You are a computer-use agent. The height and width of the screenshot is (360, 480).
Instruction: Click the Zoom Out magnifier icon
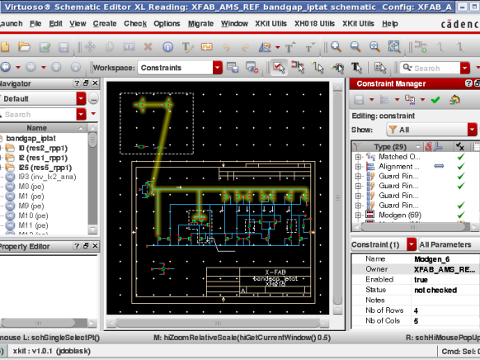[355, 47]
